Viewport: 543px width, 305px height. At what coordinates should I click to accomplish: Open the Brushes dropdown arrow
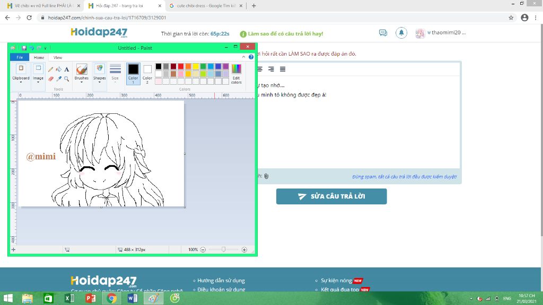coord(82,82)
